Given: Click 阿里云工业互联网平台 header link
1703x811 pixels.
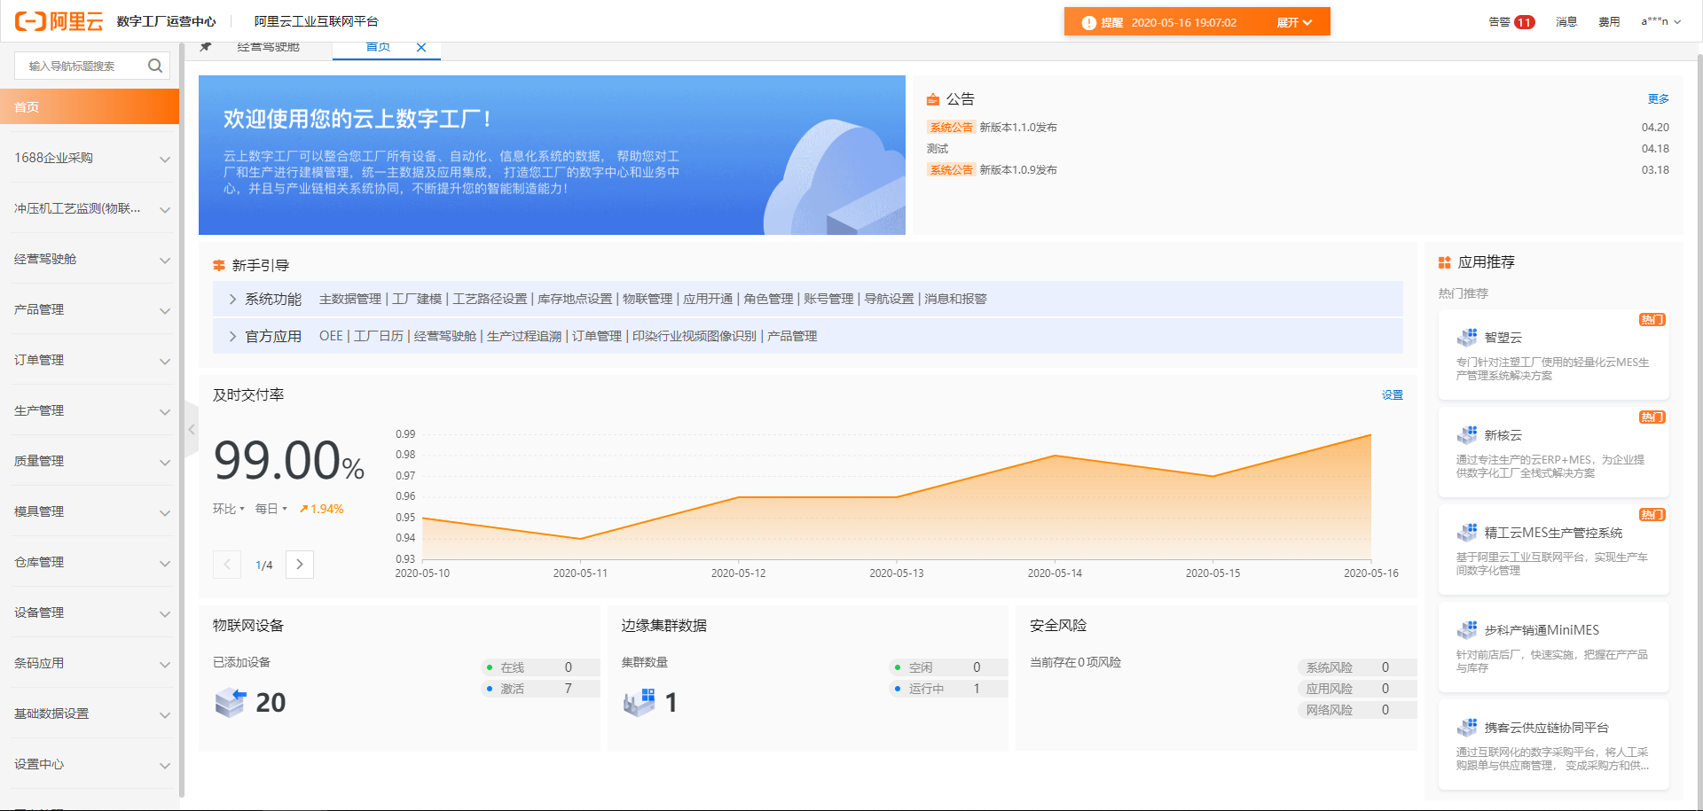Looking at the screenshot, I should [317, 21].
